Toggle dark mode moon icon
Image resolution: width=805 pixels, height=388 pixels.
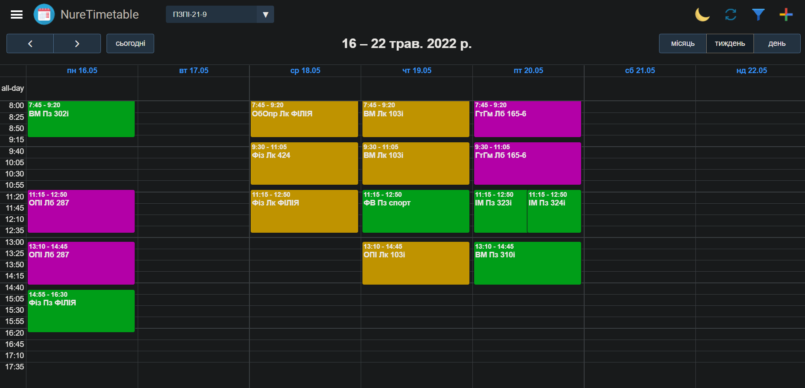click(702, 14)
